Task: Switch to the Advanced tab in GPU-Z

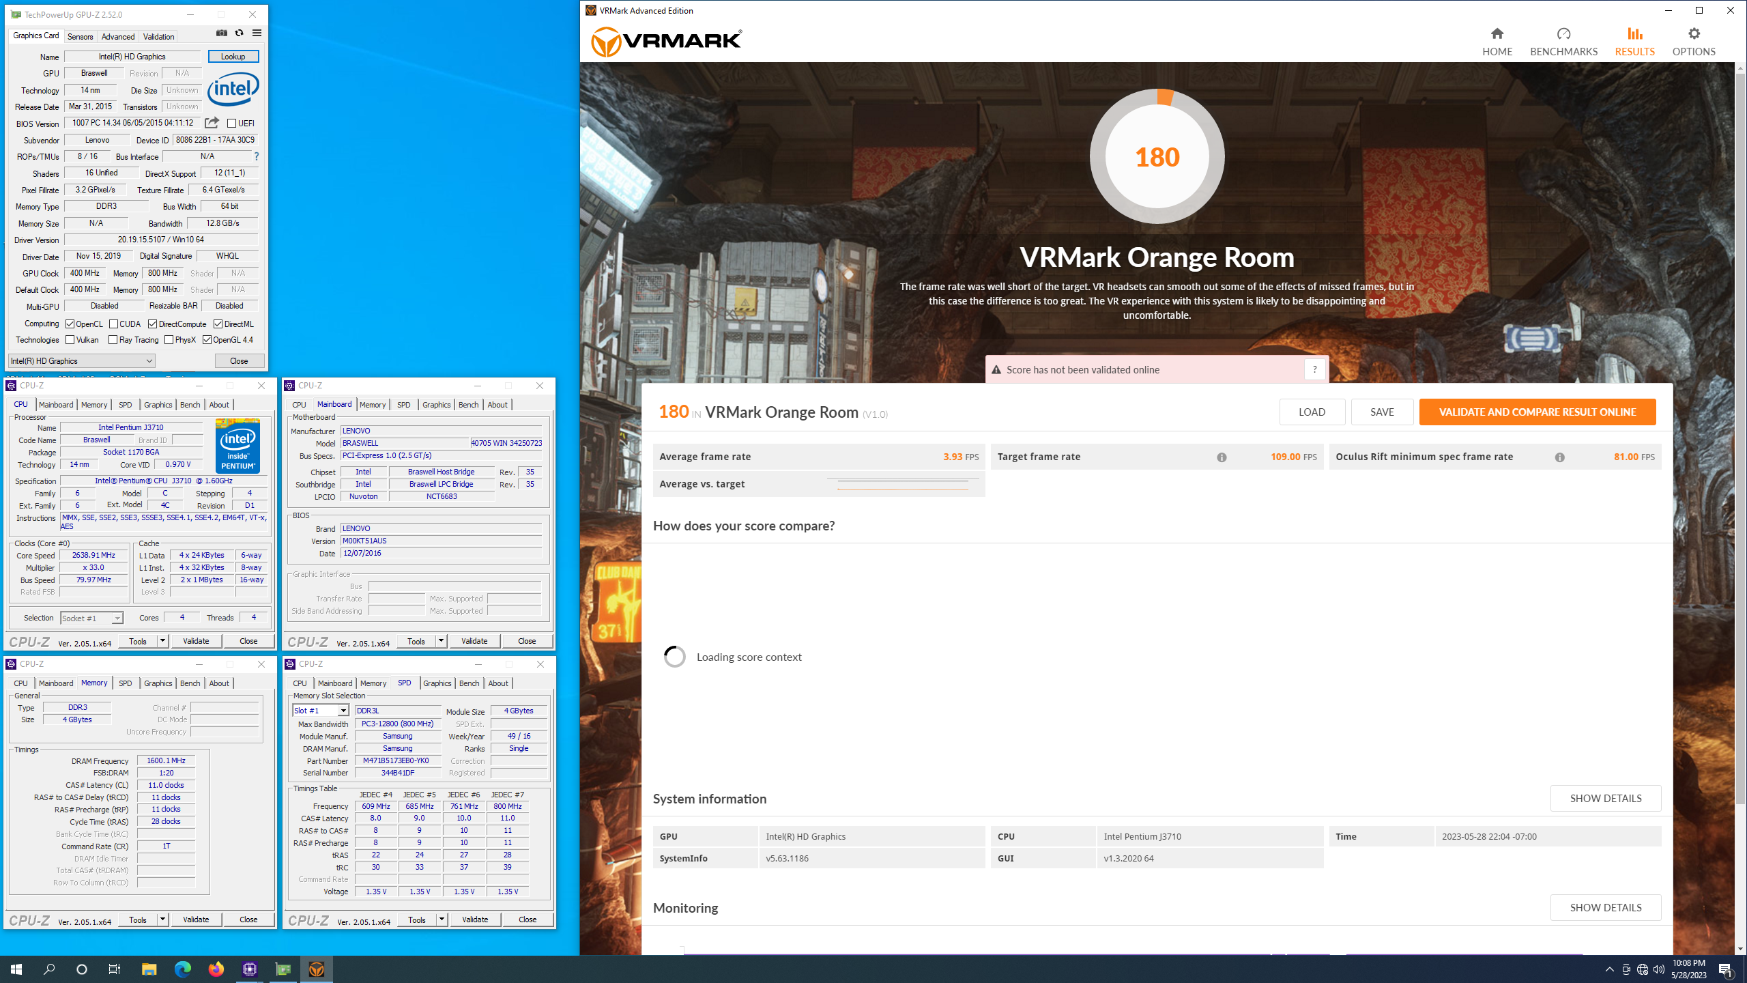Action: (118, 37)
